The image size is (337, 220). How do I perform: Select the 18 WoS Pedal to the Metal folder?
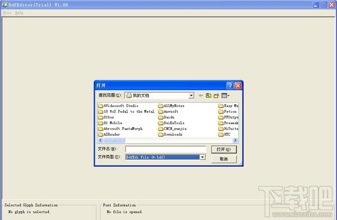126,111
